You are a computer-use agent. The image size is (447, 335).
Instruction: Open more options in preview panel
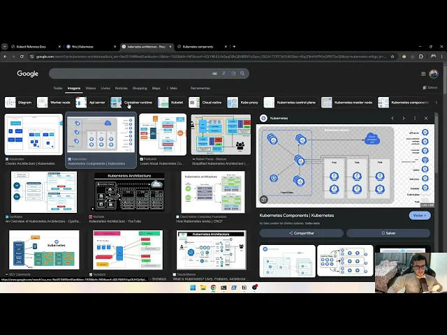(415, 118)
